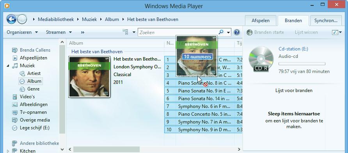348x153 pixels.
Task: Click the sidebar vertical scrollbar thumb
Action: coord(62,89)
